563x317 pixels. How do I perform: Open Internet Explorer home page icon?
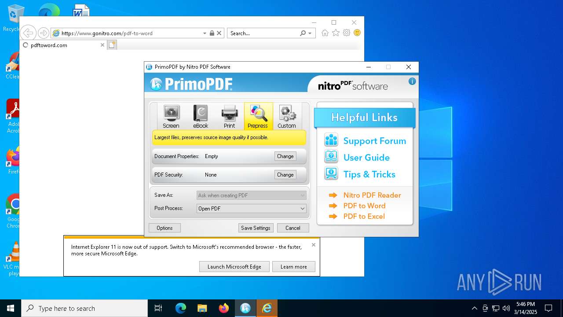pyautogui.click(x=325, y=33)
